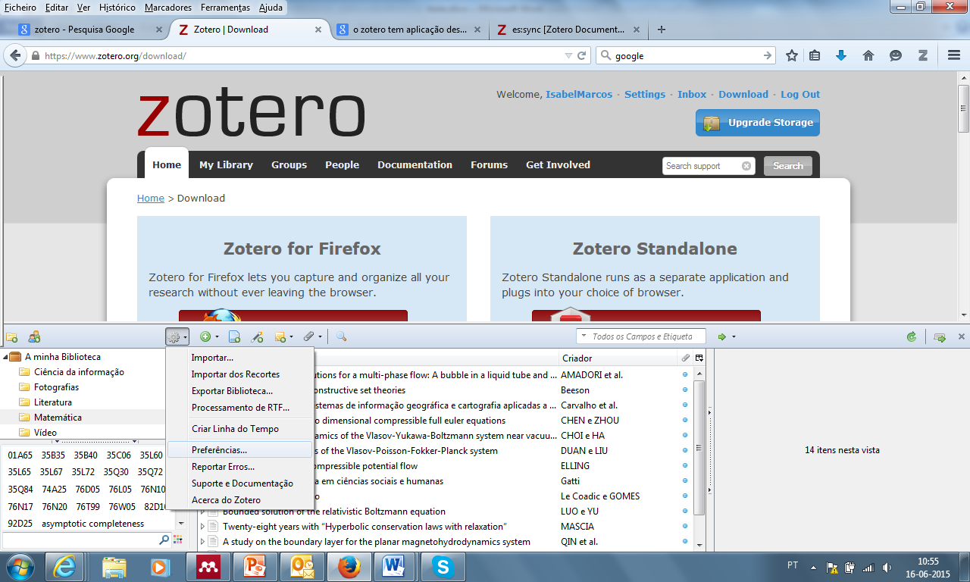Click the column picker icon in items list
The width and height of the screenshot is (970, 582).
click(699, 358)
